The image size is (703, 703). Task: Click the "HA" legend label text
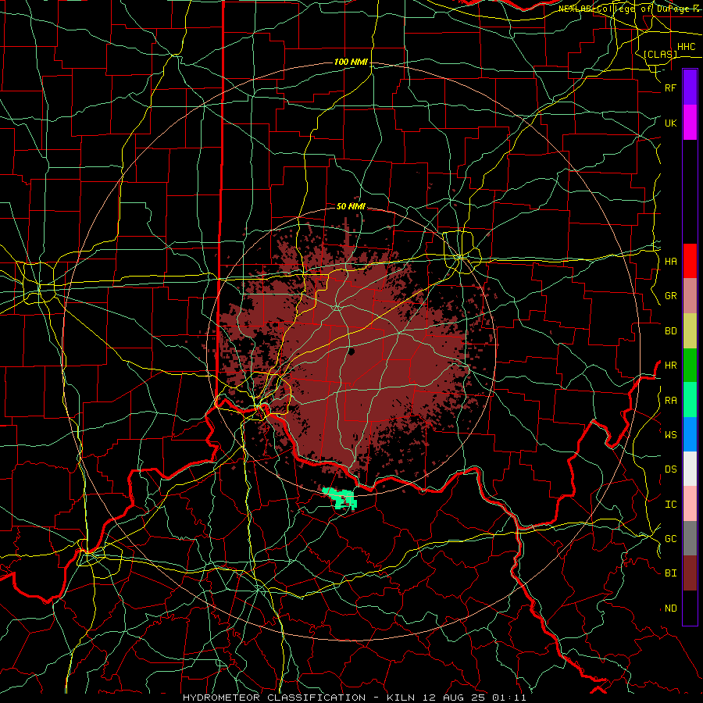(x=670, y=261)
